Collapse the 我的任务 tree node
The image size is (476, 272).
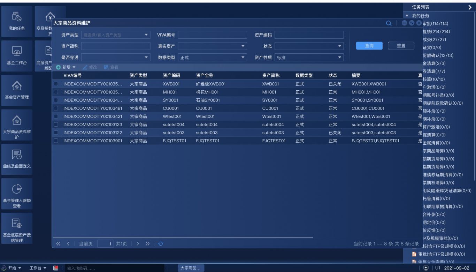pos(407,16)
